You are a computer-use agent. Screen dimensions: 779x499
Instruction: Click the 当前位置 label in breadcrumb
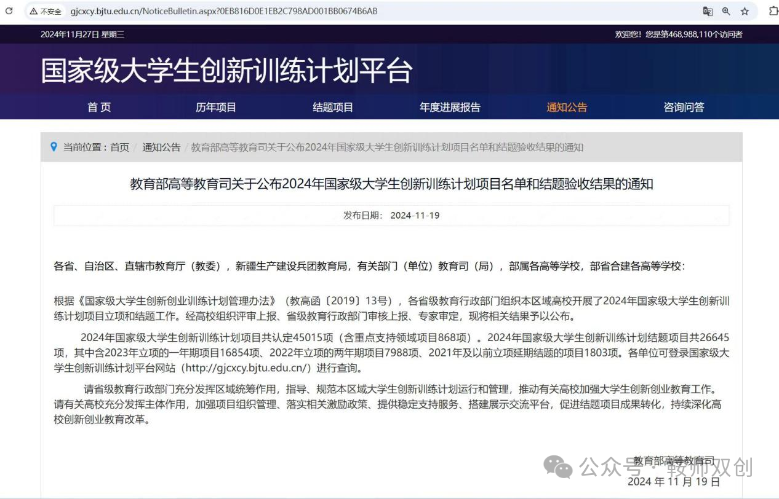click(84, 147)
